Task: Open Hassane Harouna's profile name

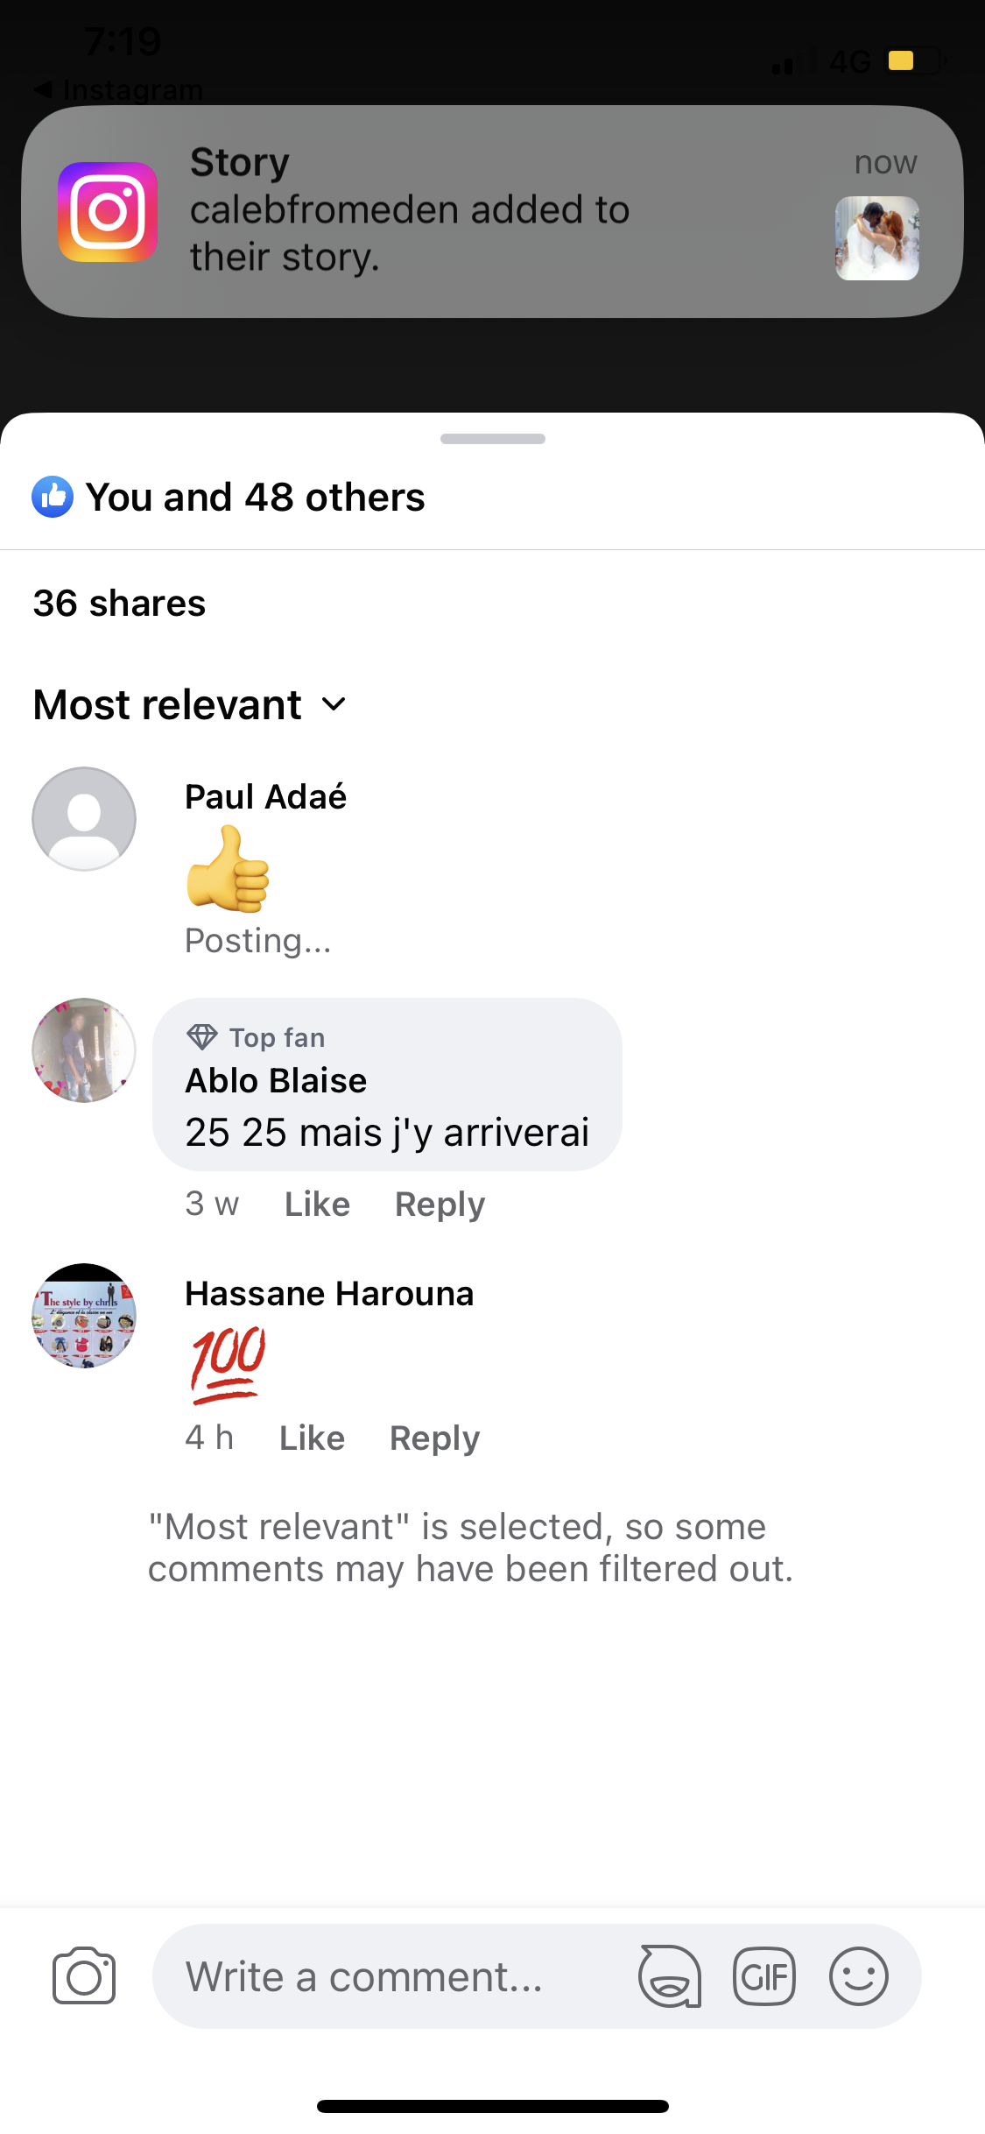Action: click(x=329, y=1294)
